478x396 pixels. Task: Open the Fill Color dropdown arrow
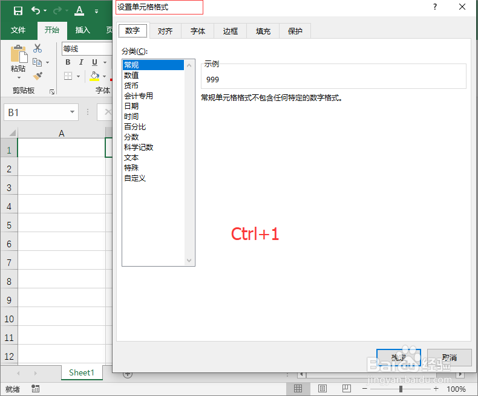click(105, 76)
